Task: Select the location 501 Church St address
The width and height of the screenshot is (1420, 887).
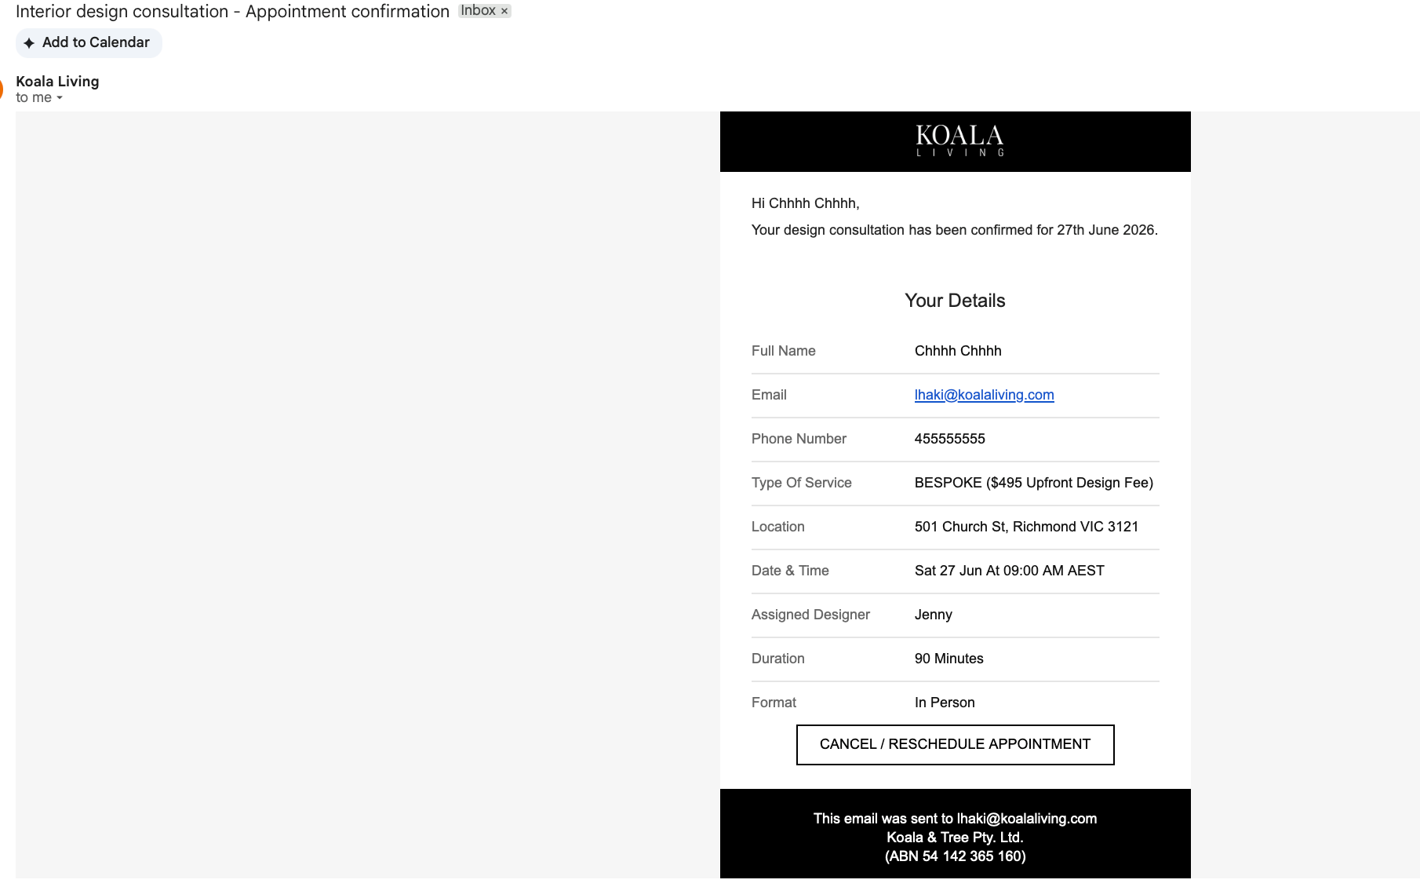Action: [1026, 527]
